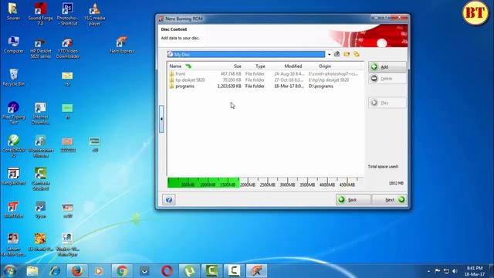Click the D:\programs origin cell
The height and width of the screenshot is (278, 494).
[321, 86]
